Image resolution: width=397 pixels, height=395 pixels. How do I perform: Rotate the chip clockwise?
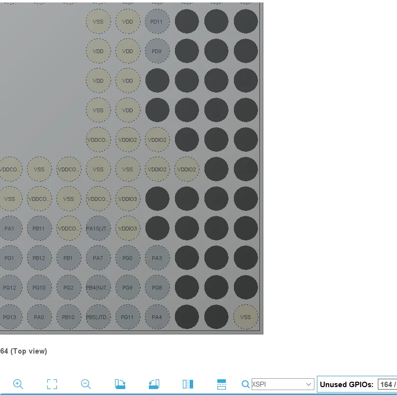pyautogui.click(x=120, y=384)
